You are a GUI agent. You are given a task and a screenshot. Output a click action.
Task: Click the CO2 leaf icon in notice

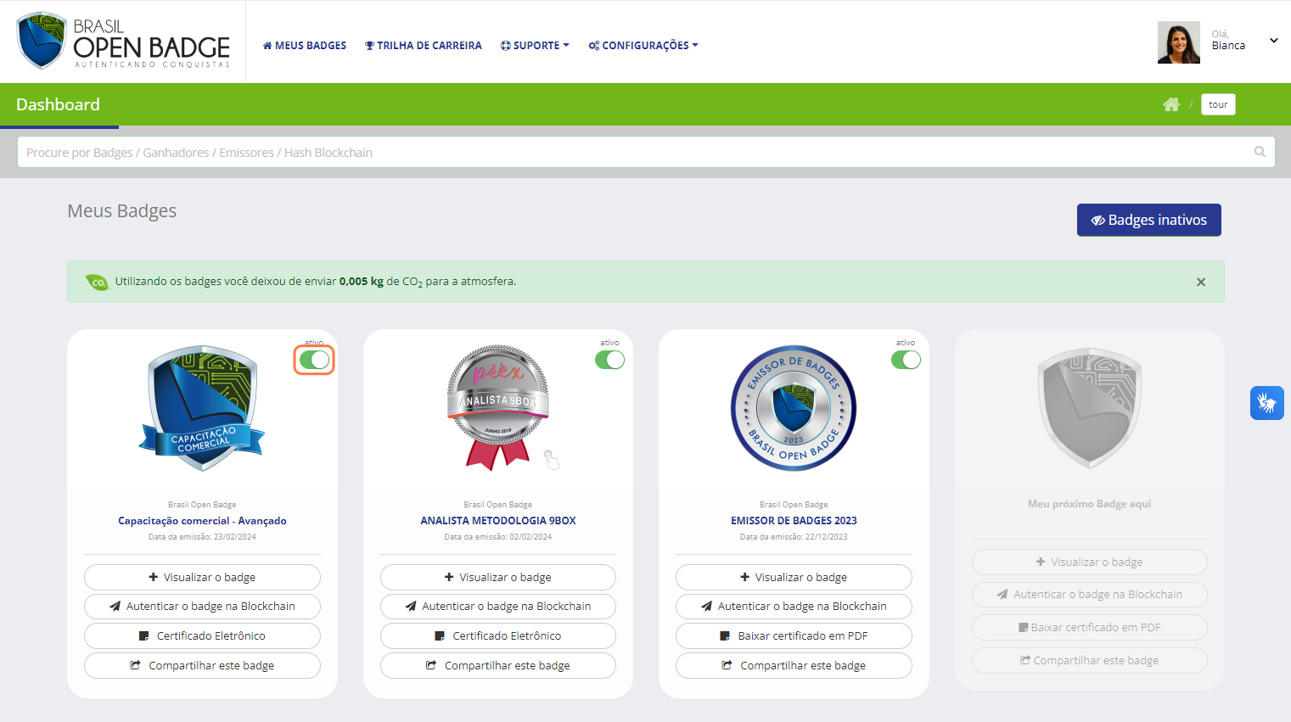98,282
